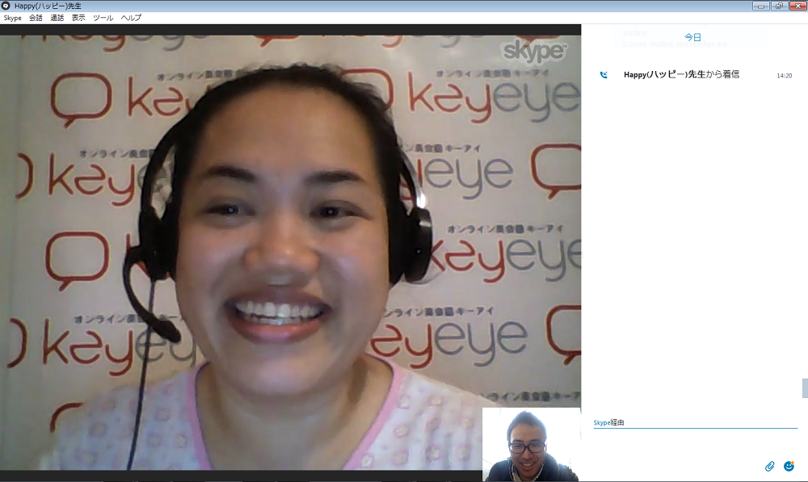Click the Skype app icon in title bar
Viewport: 808px width, 482px height.
click(x=6, y=6)
